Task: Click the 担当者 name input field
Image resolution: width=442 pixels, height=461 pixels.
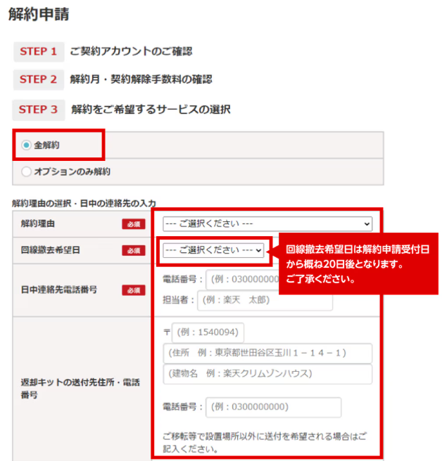Action: coord(265,300)
